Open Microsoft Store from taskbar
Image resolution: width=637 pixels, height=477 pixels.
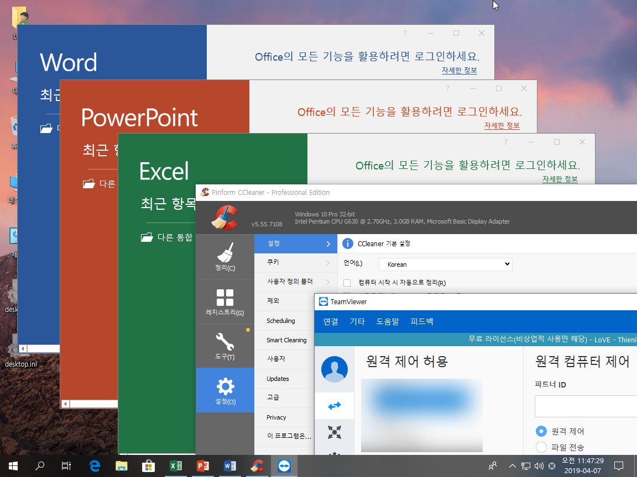[x=148, y=466]
